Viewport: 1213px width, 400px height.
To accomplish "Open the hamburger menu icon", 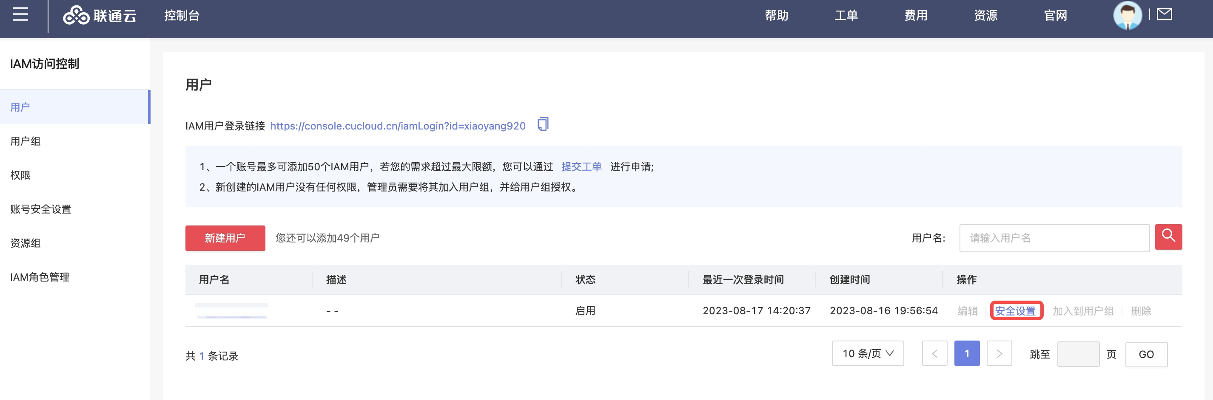I will coord(20,15).
